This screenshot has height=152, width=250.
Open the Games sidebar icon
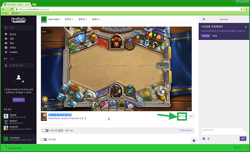tap(6, 39)
